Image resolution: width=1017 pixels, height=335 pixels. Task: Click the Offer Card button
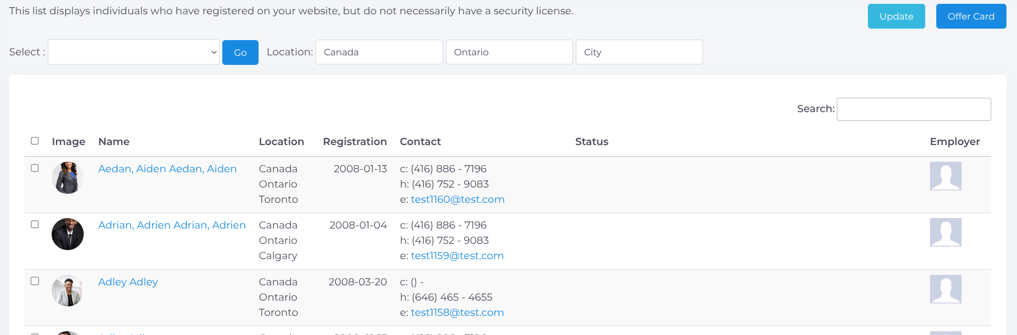pos(971,16)
